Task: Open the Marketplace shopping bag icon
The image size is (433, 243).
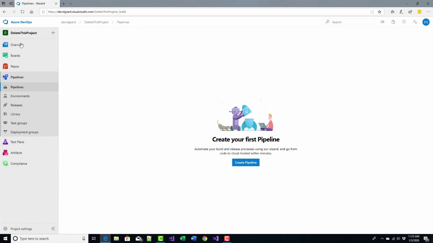Action: [393, 22]
